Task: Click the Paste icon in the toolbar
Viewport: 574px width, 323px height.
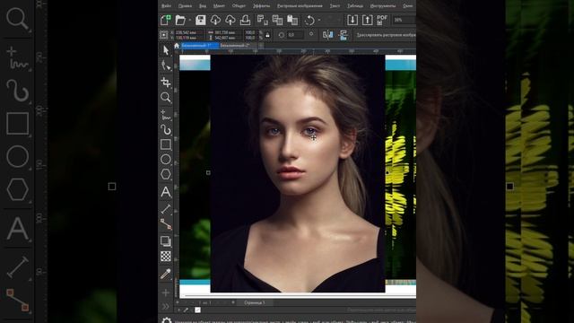Action: pyautogui.click(x=292, y=20)
